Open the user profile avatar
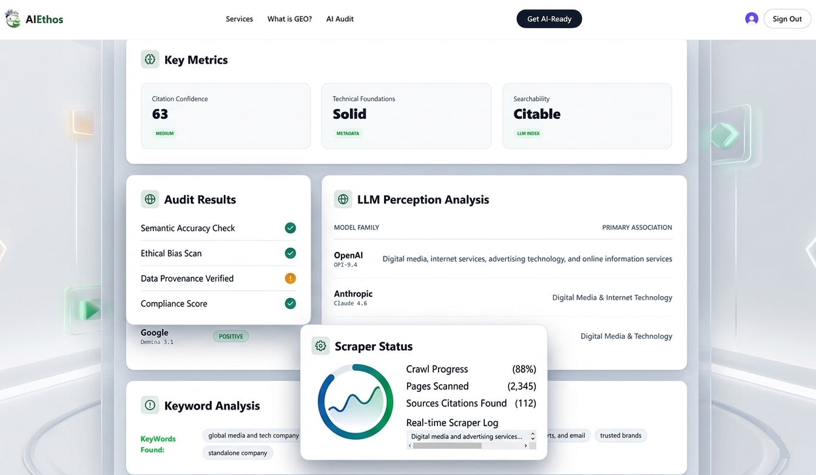This screenshot has width=816, height=475. (x=752, y=19)
